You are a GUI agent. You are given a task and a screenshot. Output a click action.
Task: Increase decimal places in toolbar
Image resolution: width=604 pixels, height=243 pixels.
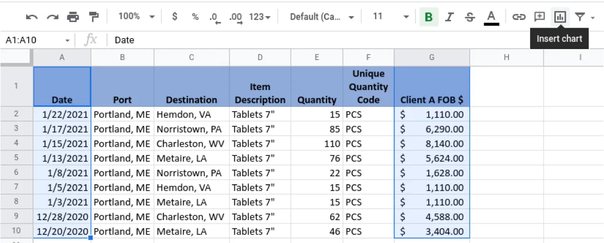click(235, 17)
